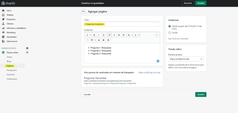Screen dimensions: 238x113
Task: Click the bottom Guardar button
Action: 201,94
